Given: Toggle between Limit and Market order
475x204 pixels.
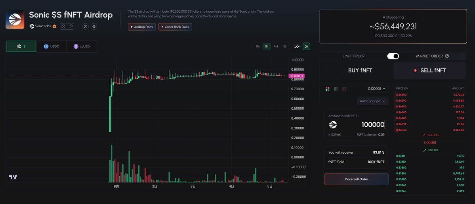Looking at the screenshot, I should 393,56.
